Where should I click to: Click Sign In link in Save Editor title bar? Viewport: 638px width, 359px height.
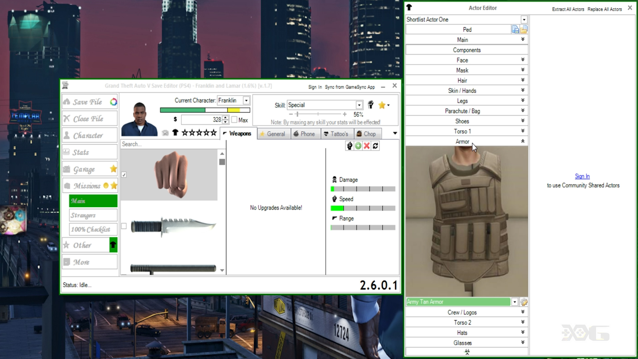coord(315,87)
